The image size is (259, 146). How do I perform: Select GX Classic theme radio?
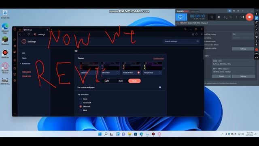click(x=96, y=73)
